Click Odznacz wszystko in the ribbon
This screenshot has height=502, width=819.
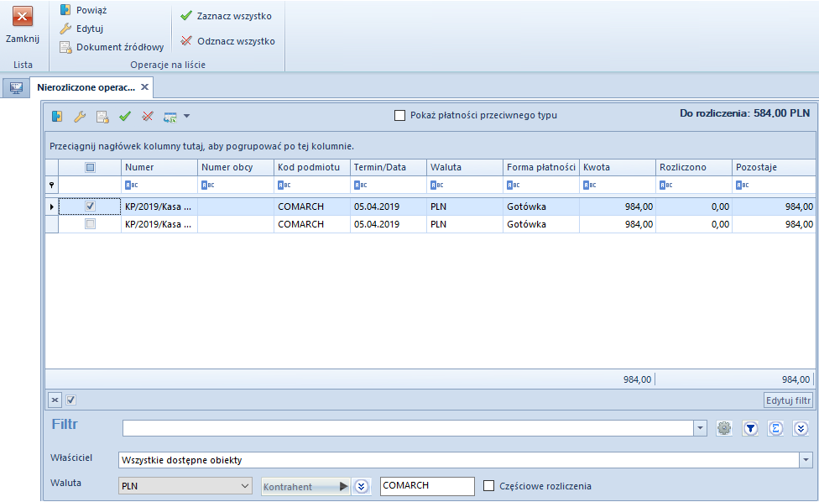[x=227, y=41]
